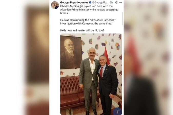
Task: Click the blue verified badge after the name
Action: click(90, 2)
